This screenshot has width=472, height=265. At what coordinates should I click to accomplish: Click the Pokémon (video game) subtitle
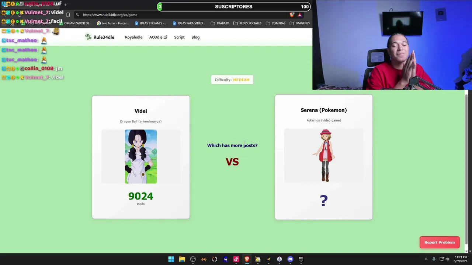324,120
